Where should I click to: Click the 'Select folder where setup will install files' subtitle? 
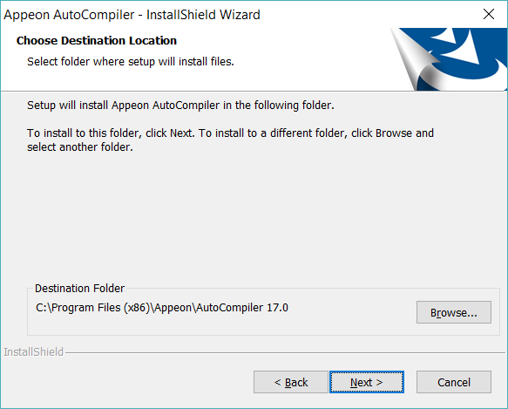[131, 61]
